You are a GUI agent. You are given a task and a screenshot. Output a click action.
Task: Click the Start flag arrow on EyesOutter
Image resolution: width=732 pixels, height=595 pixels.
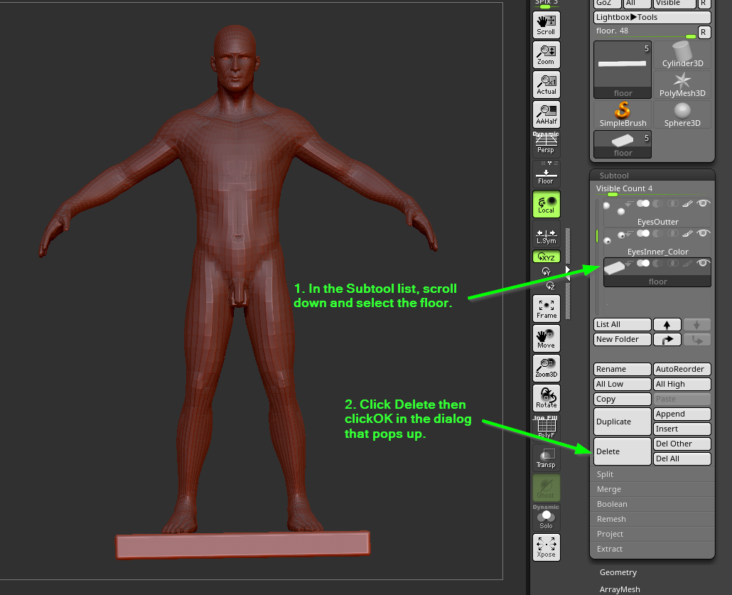pos(629,203)
